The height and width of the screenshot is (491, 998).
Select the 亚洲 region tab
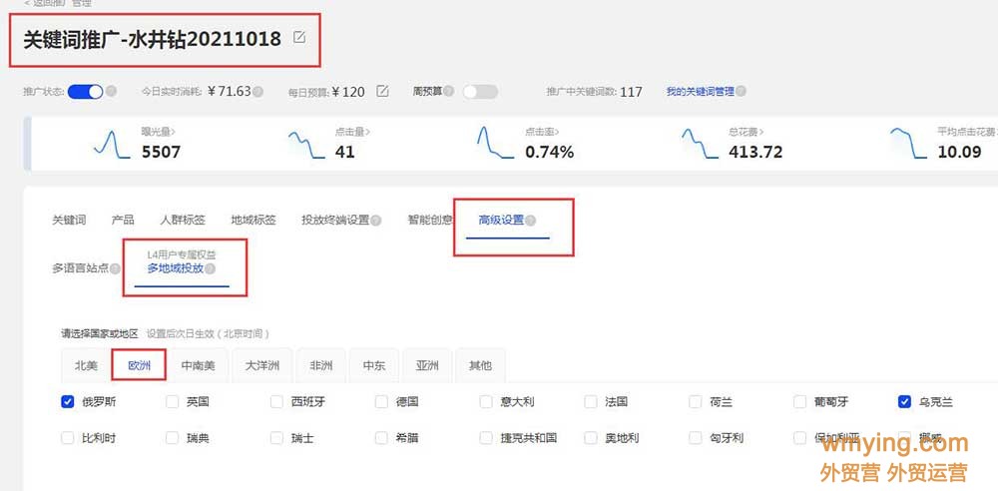click(428, 365)
